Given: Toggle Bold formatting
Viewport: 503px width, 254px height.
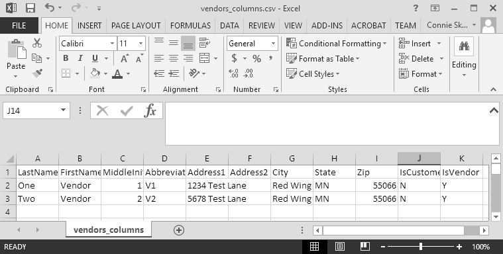Looking at the screenshot, I should tap(66, 58).
